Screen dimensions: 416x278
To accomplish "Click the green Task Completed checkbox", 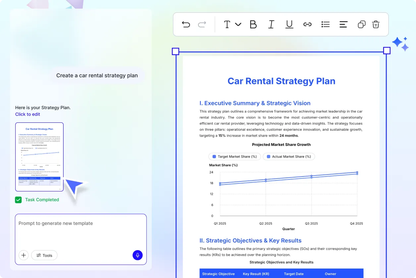I will [18, 200].
